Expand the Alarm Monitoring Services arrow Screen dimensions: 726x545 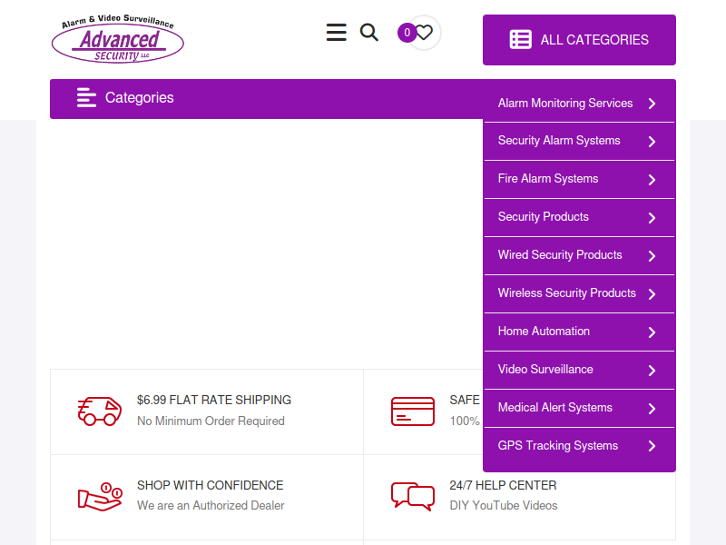(652, 104)
